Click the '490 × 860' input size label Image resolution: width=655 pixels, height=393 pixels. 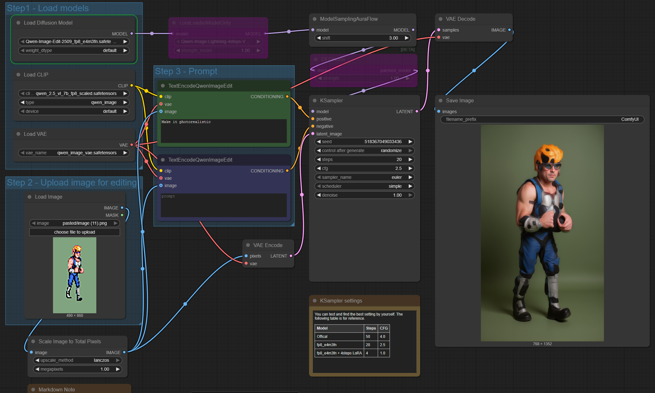pyautogui.click(x=75, y=316)
